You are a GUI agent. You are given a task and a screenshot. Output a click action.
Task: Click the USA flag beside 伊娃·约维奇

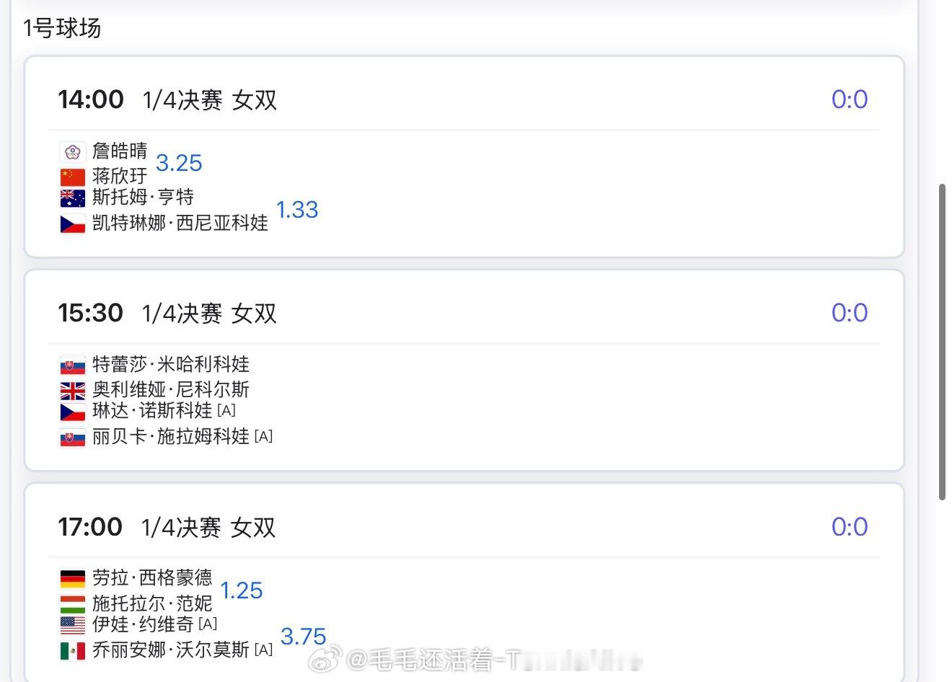point(72,624)
